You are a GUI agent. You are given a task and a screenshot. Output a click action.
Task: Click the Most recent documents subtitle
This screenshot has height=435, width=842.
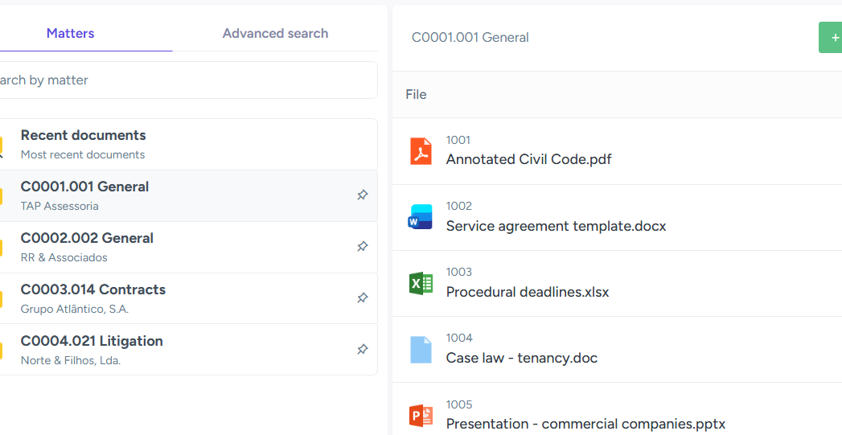[83, 154]
